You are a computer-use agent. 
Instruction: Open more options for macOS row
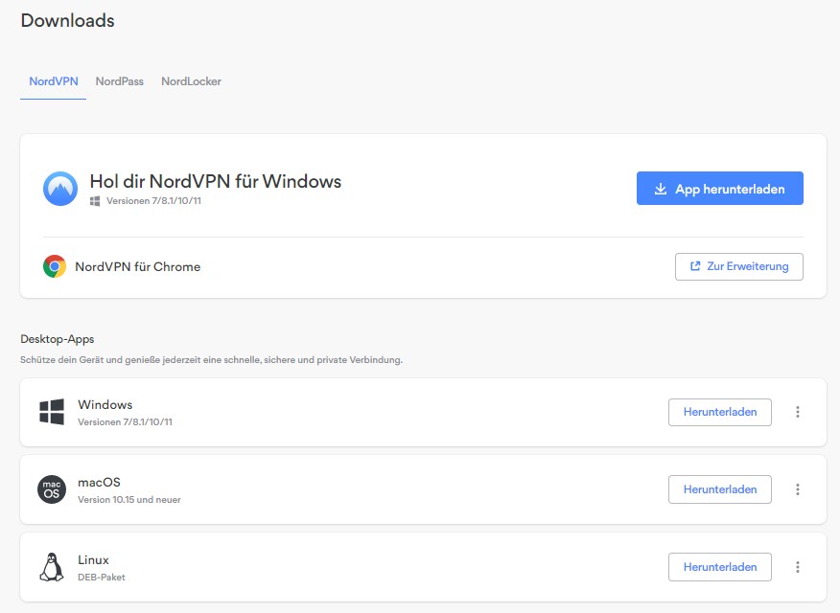pos(798,489)
